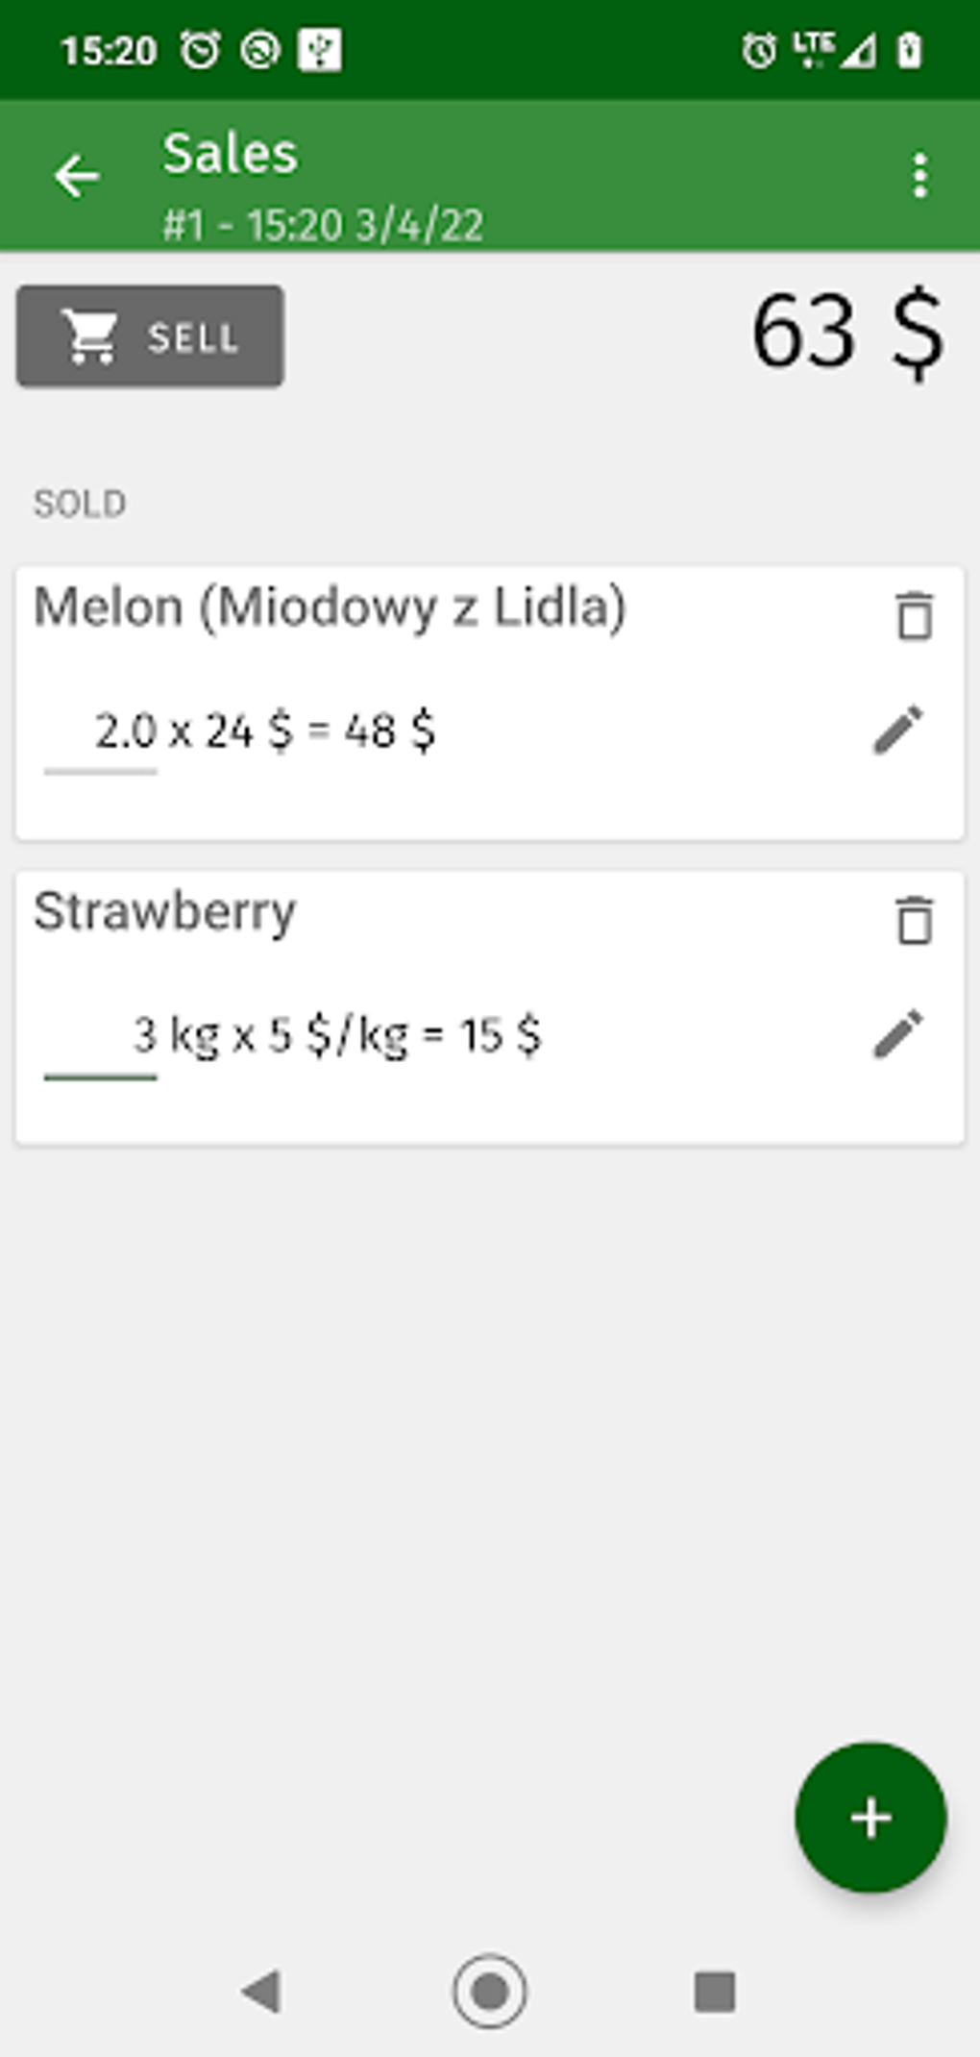Select the Melon (Miodowy z Lidla) title

click(x=330, y=607)
